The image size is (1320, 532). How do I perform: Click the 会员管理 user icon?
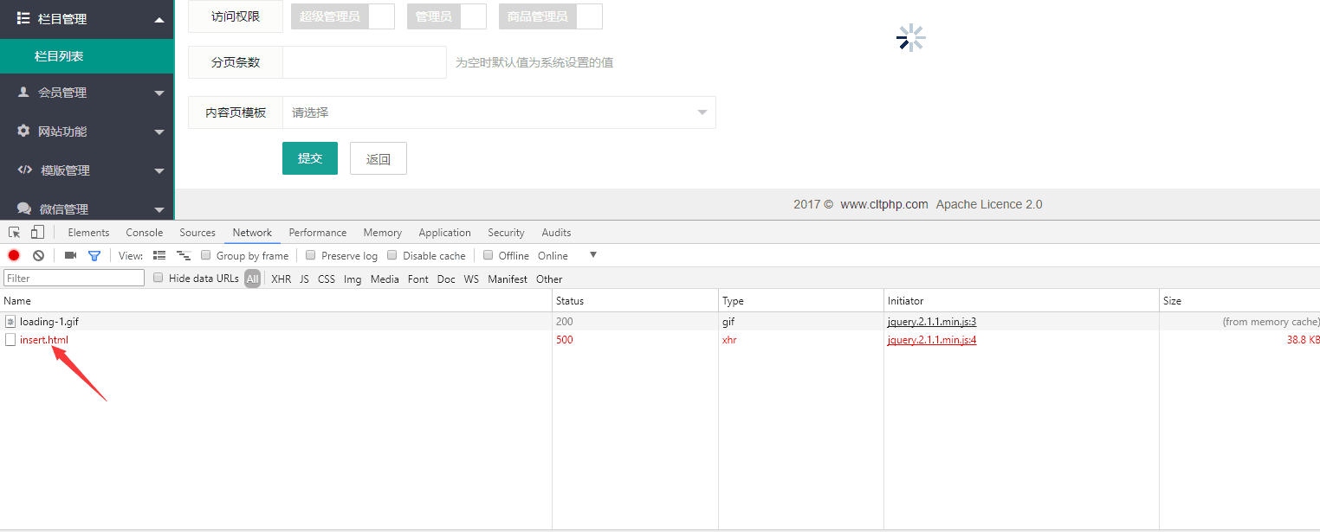[23, 92]
